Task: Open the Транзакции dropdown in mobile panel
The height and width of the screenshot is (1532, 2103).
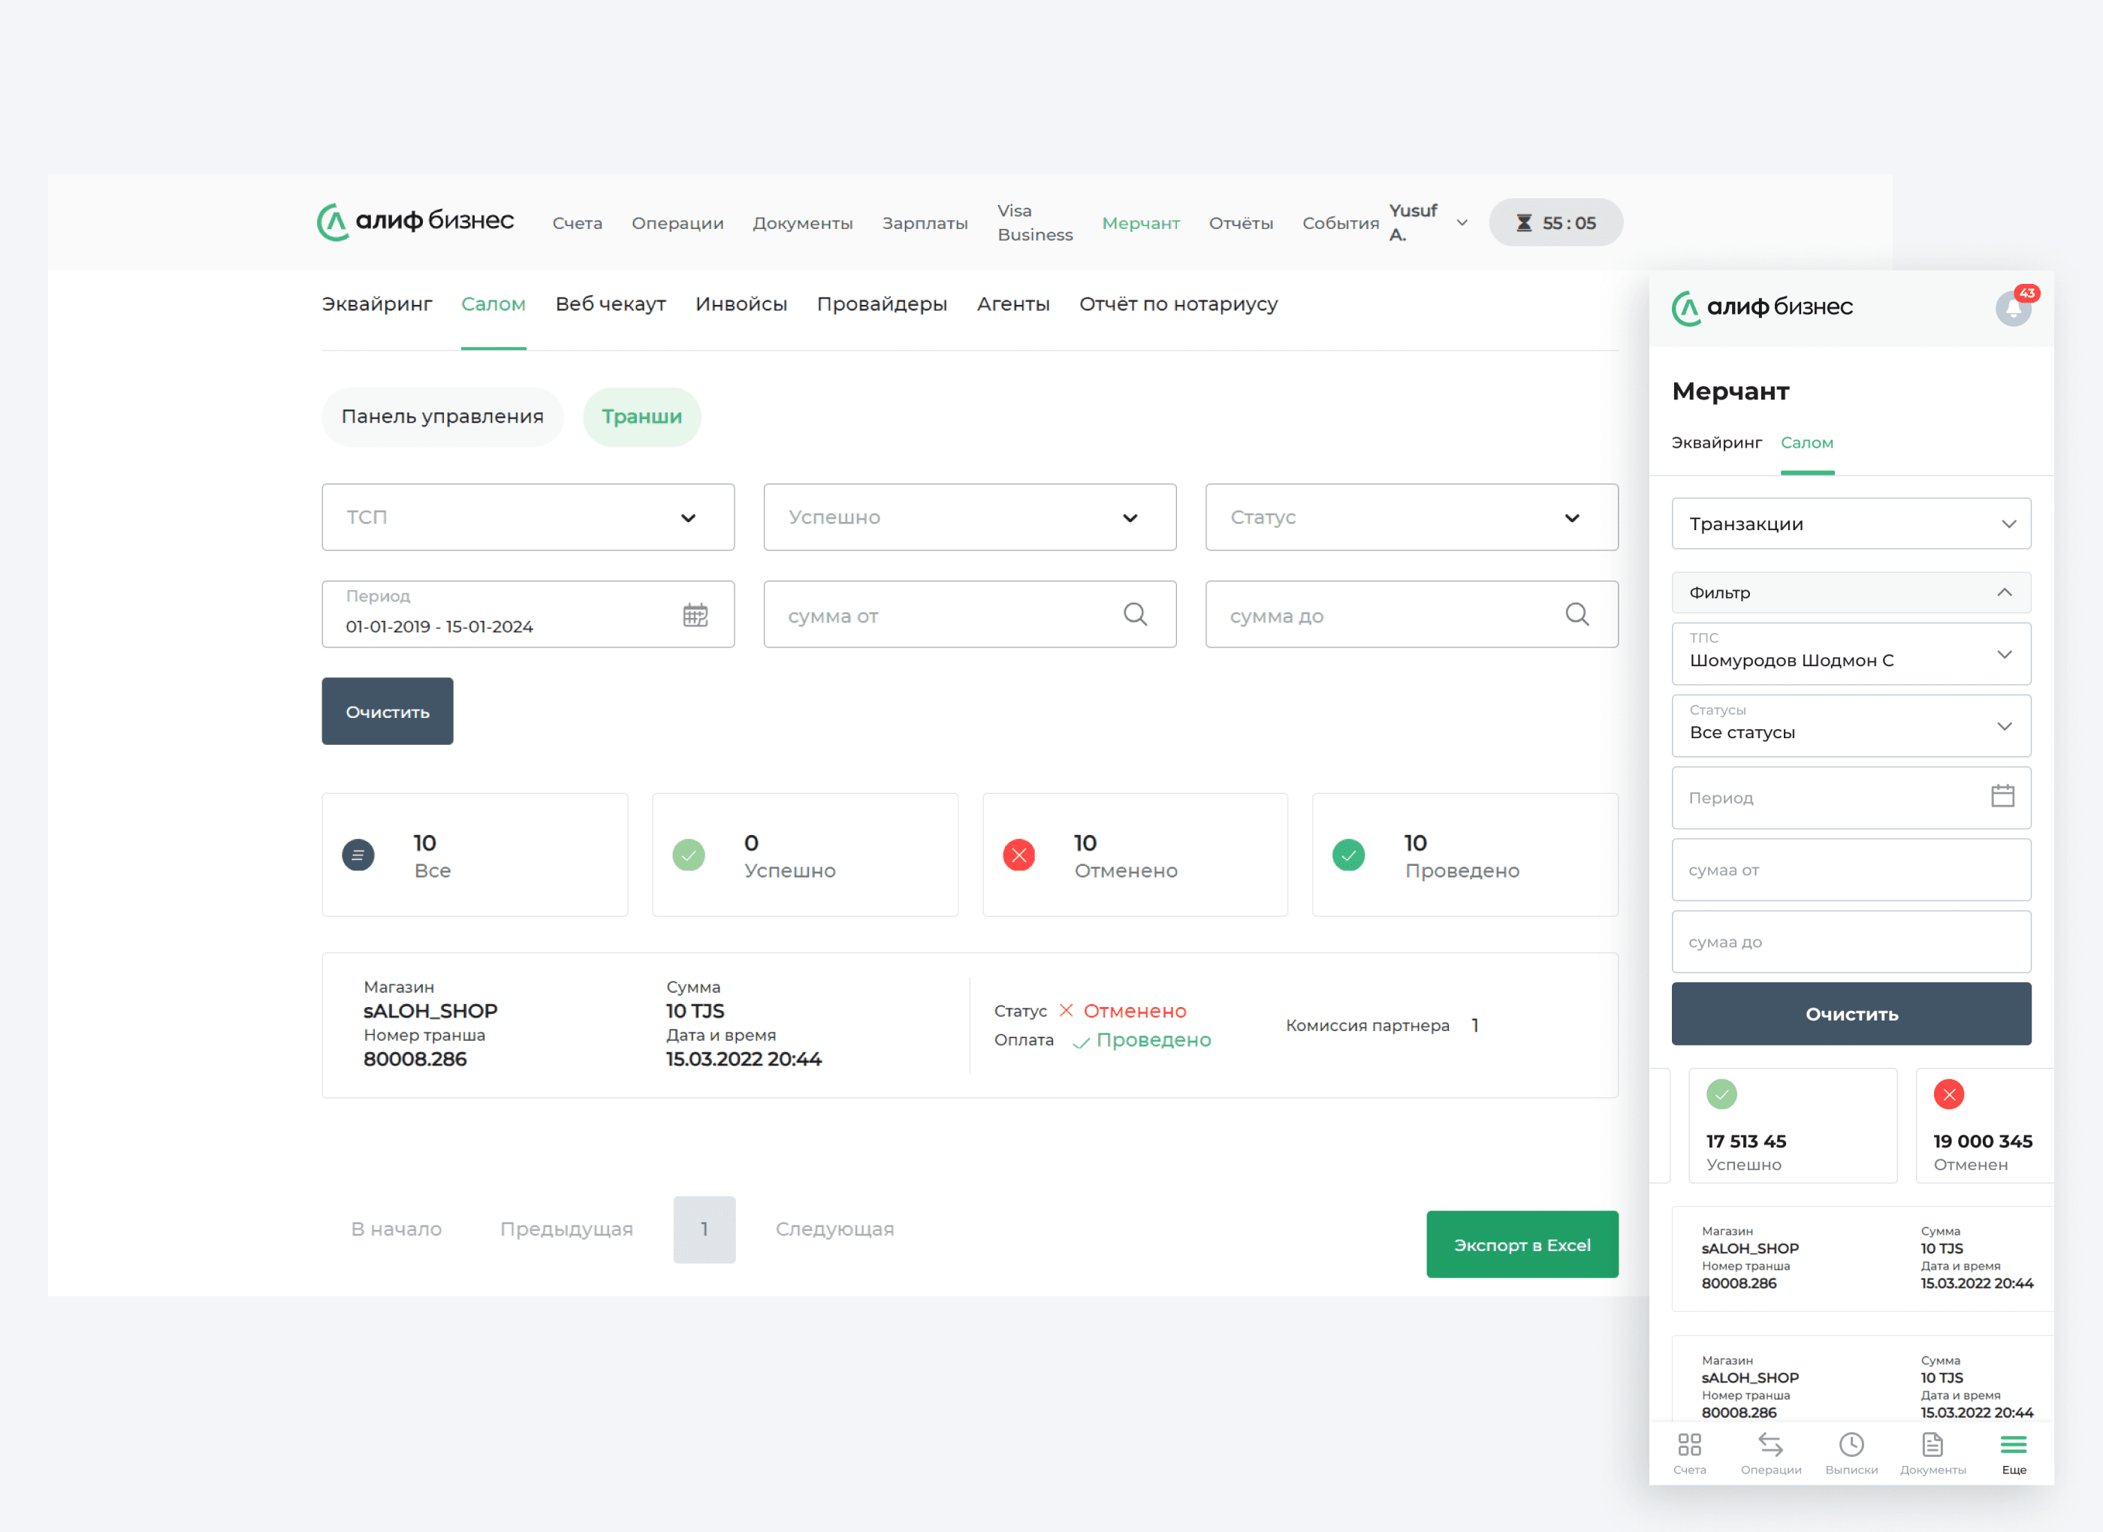Action: point(1851,524)
